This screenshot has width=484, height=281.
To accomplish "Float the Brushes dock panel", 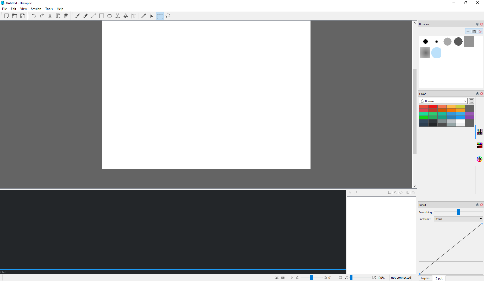I will [x=477, y=24].
